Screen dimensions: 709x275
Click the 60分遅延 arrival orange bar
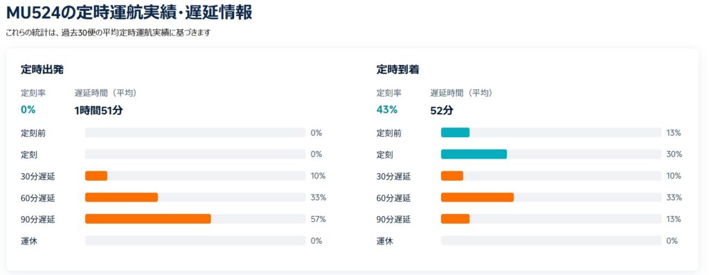(x=477, y=197)
